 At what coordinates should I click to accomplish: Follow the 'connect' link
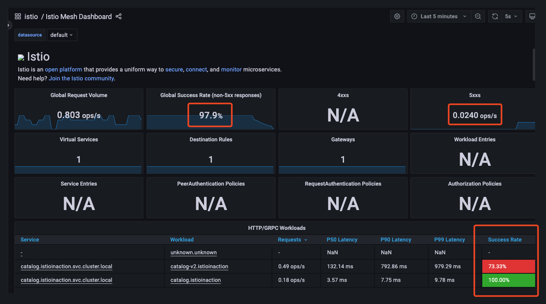196,69
